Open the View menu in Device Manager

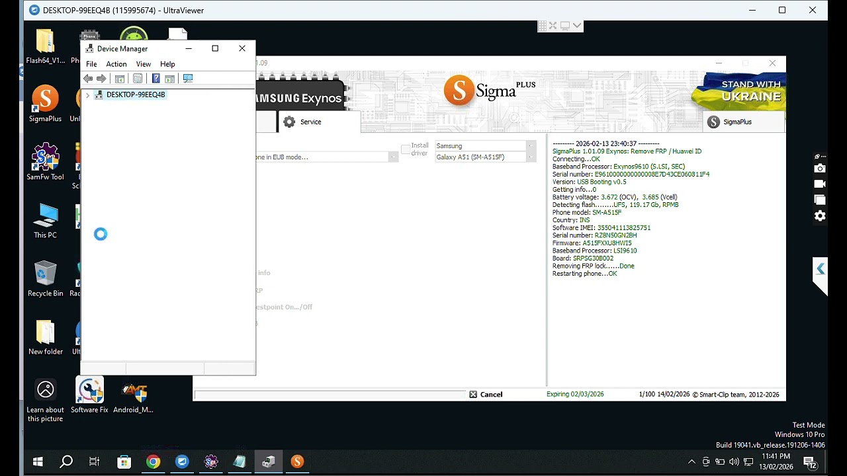(x=144, y=64)
